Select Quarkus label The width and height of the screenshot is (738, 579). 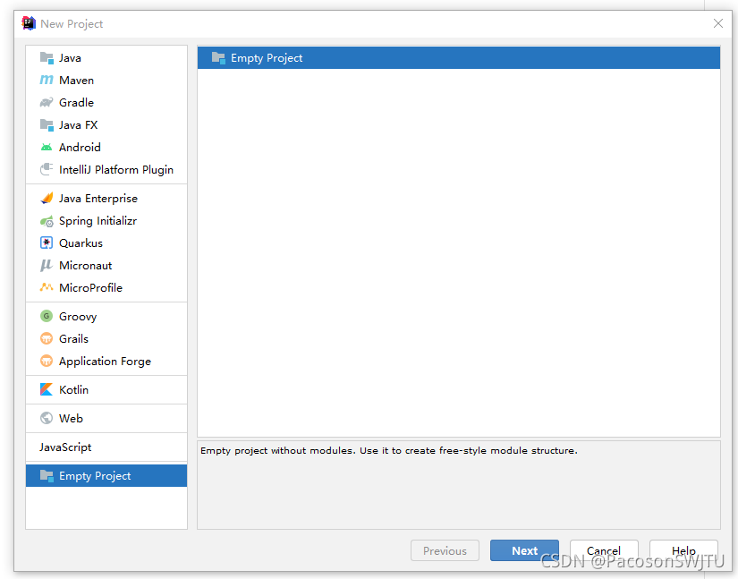81,243
